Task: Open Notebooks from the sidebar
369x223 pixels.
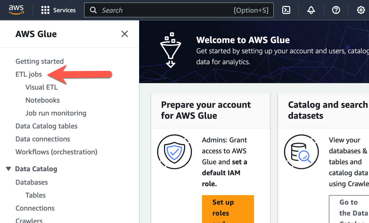Action: point(43,100)
